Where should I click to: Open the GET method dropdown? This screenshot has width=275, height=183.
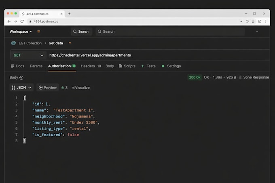point(29,55)
